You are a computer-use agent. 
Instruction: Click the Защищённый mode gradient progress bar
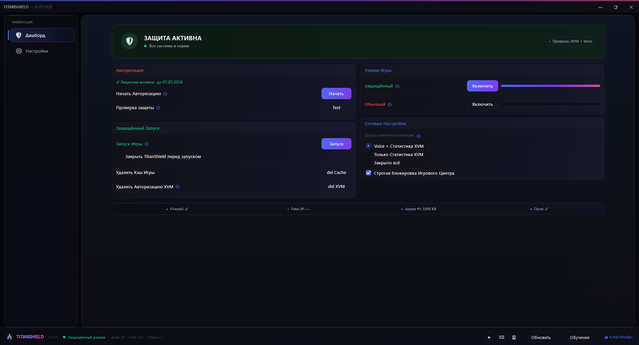[551, 86]
